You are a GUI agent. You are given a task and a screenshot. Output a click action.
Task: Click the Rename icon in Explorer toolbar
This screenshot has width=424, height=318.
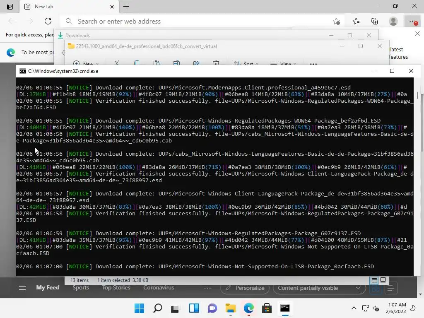pyautogui.click(x=176, y=63)
